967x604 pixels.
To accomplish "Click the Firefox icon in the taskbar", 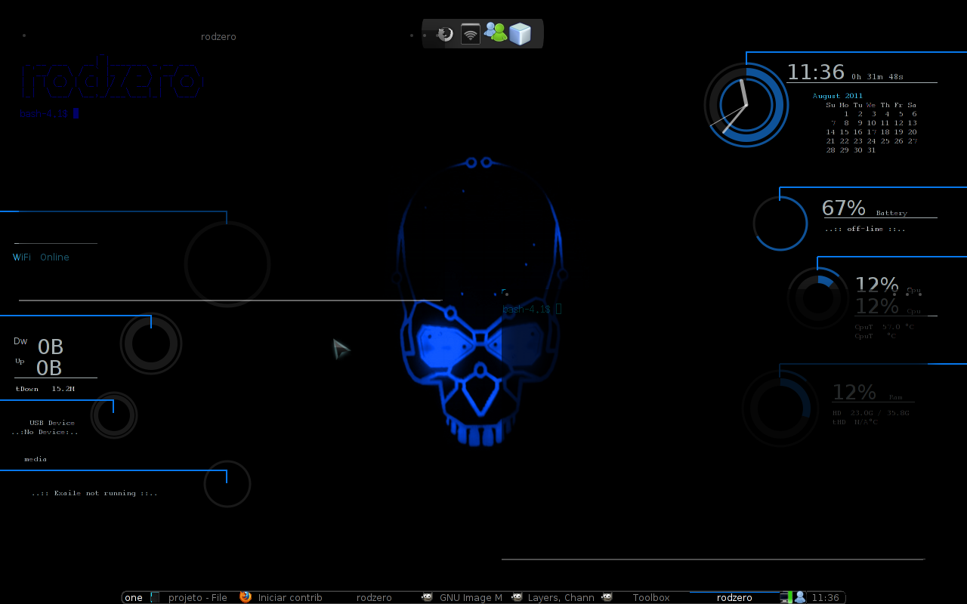I will (x=246, y=596).
